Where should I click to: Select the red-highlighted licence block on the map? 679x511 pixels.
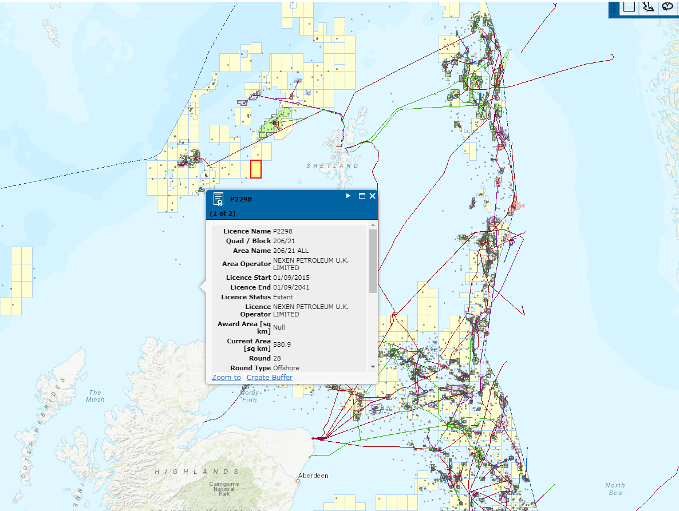pyautogui.click(x=256, y=169)
